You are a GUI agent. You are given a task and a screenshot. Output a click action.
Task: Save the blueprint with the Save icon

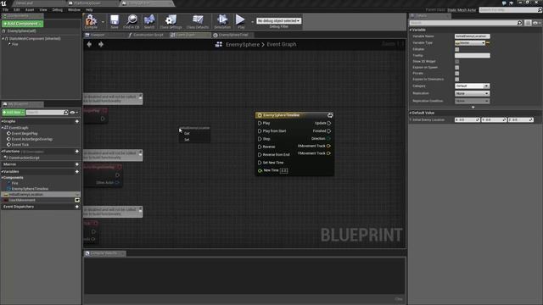(115, 21)
